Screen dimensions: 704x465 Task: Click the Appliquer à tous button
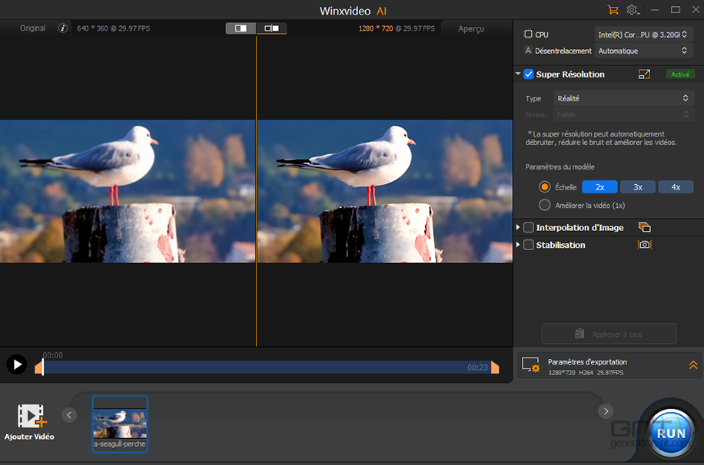tap(609, 334)
